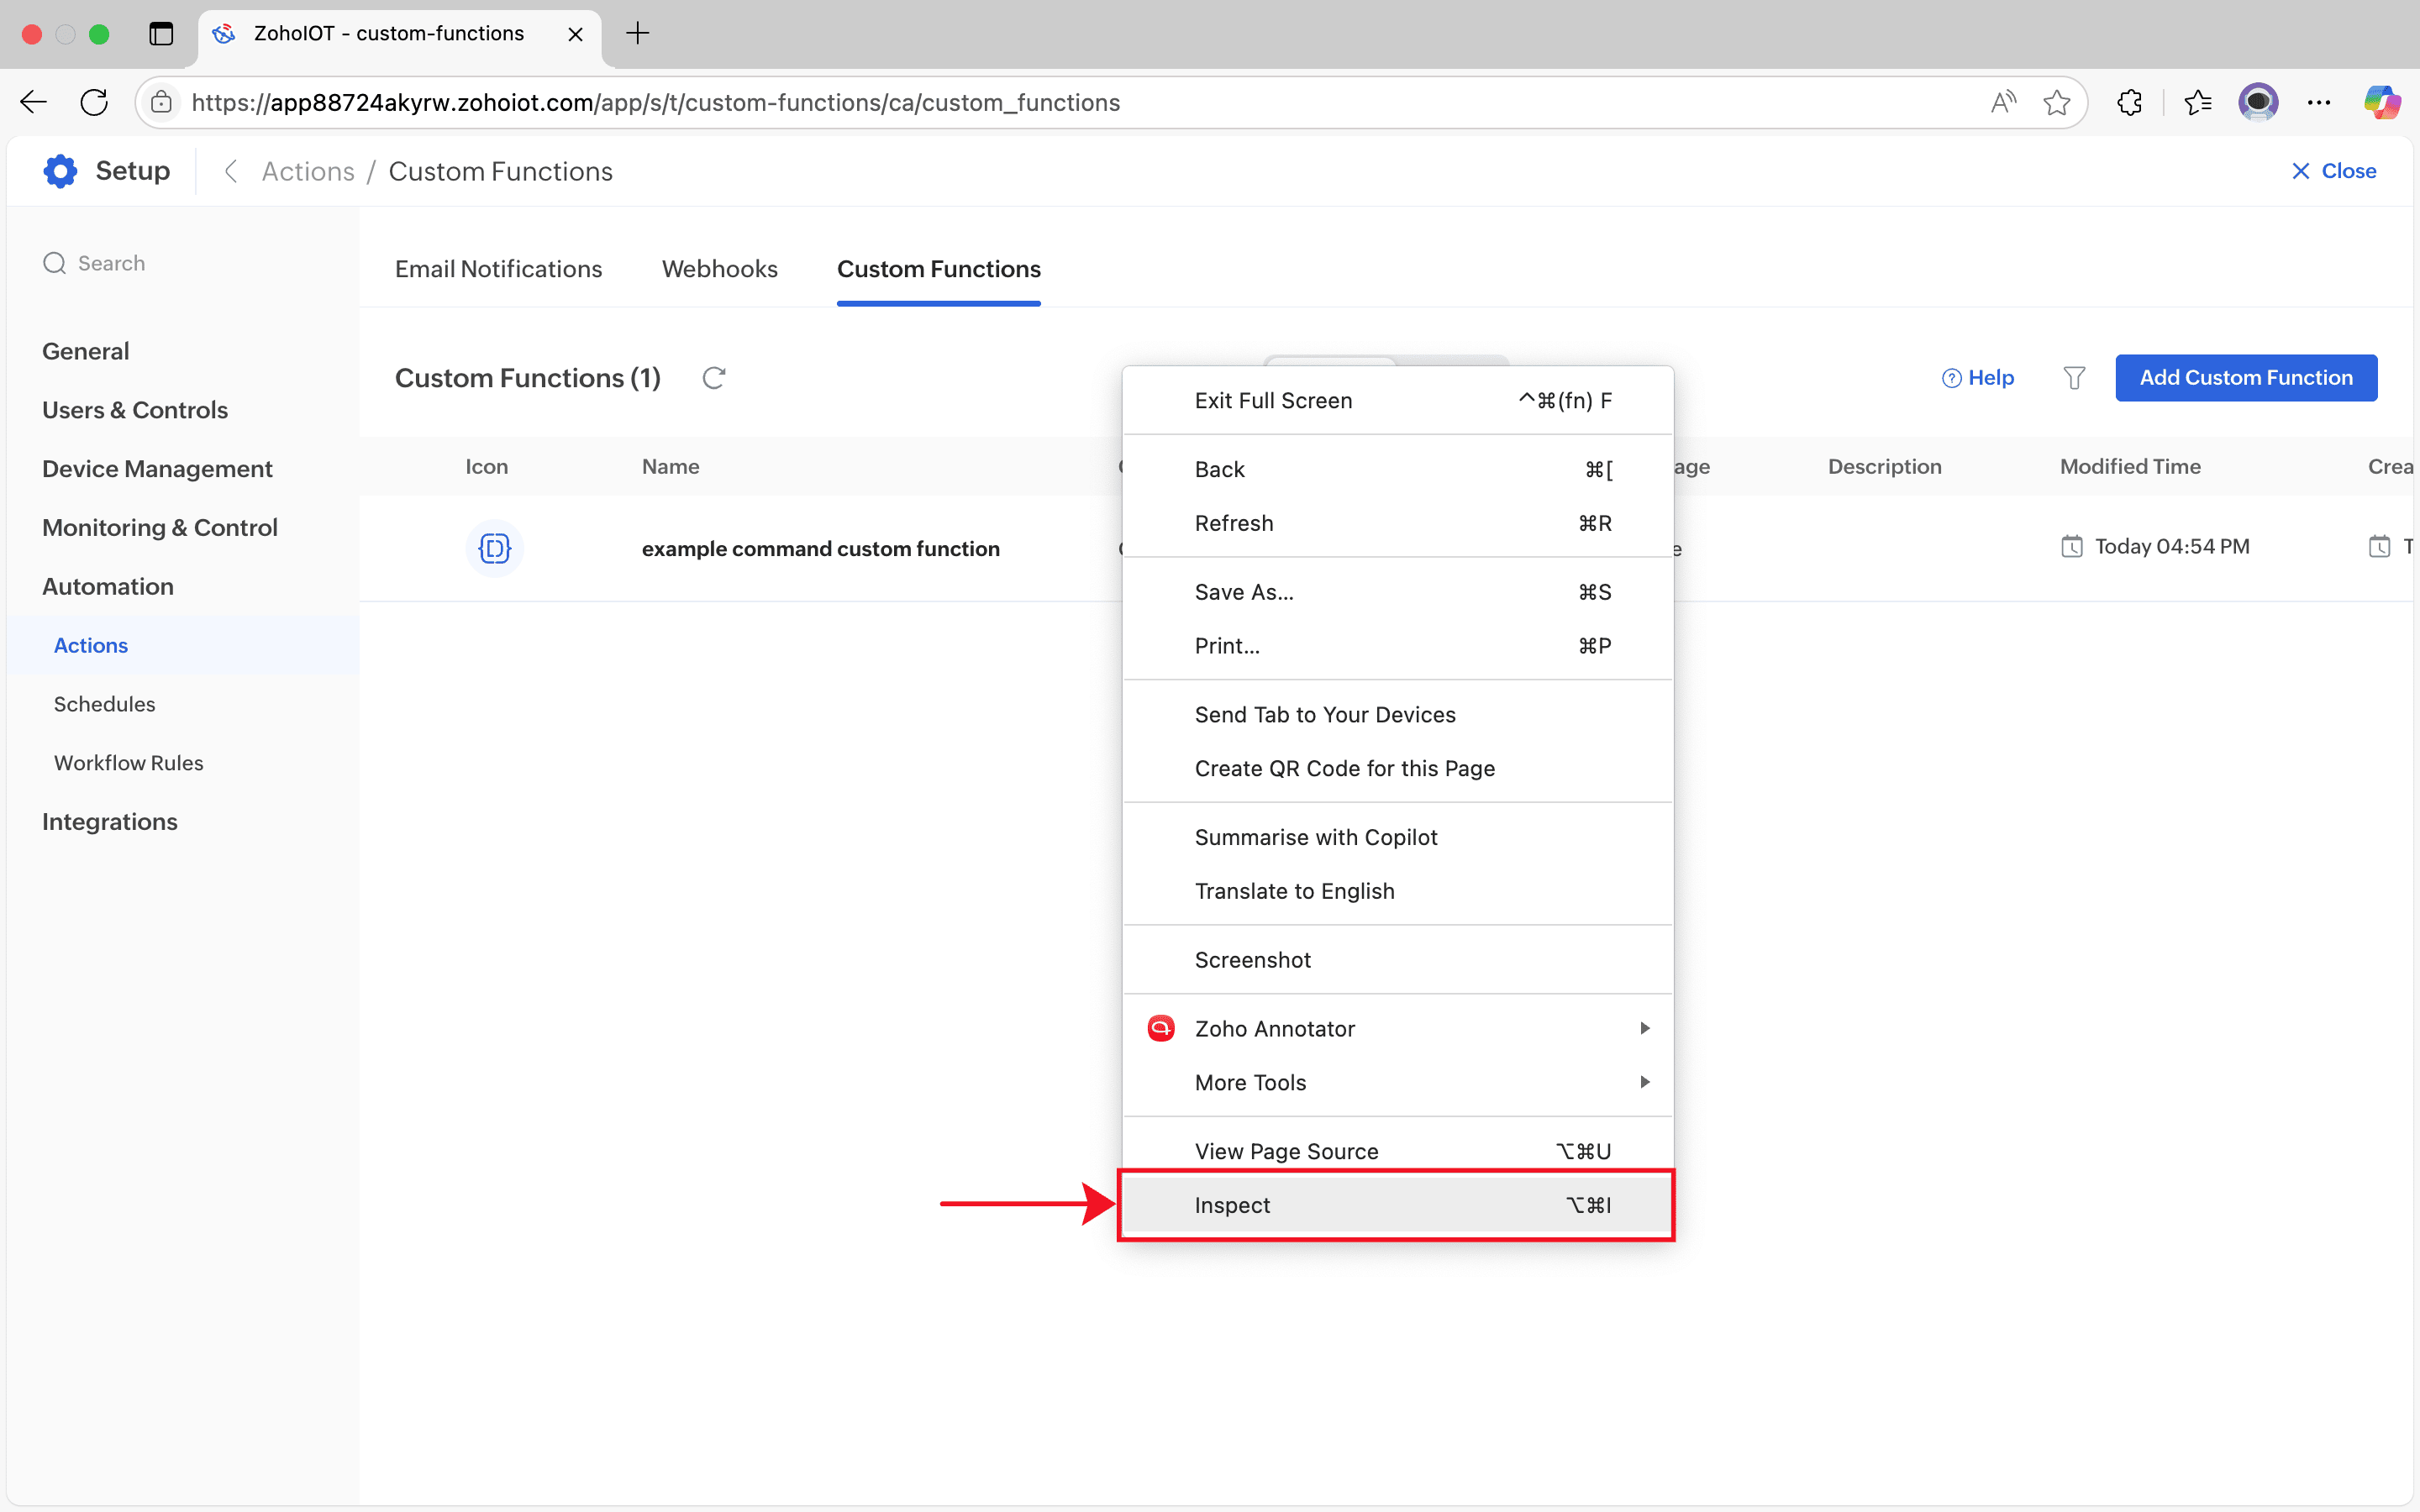
Task: Click the back chevron before Actions breadcrumb
Action: point(231,171)
